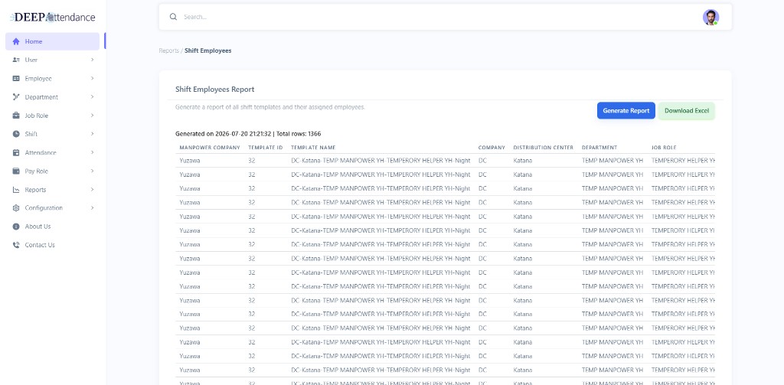The width and height of the screenshot is (784, 385).
Task: Click the Reports chart icon
Action: [16, 190]
